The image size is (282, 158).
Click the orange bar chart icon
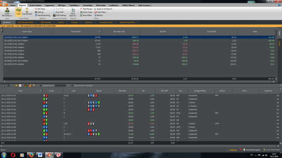[x=30, y=85]
